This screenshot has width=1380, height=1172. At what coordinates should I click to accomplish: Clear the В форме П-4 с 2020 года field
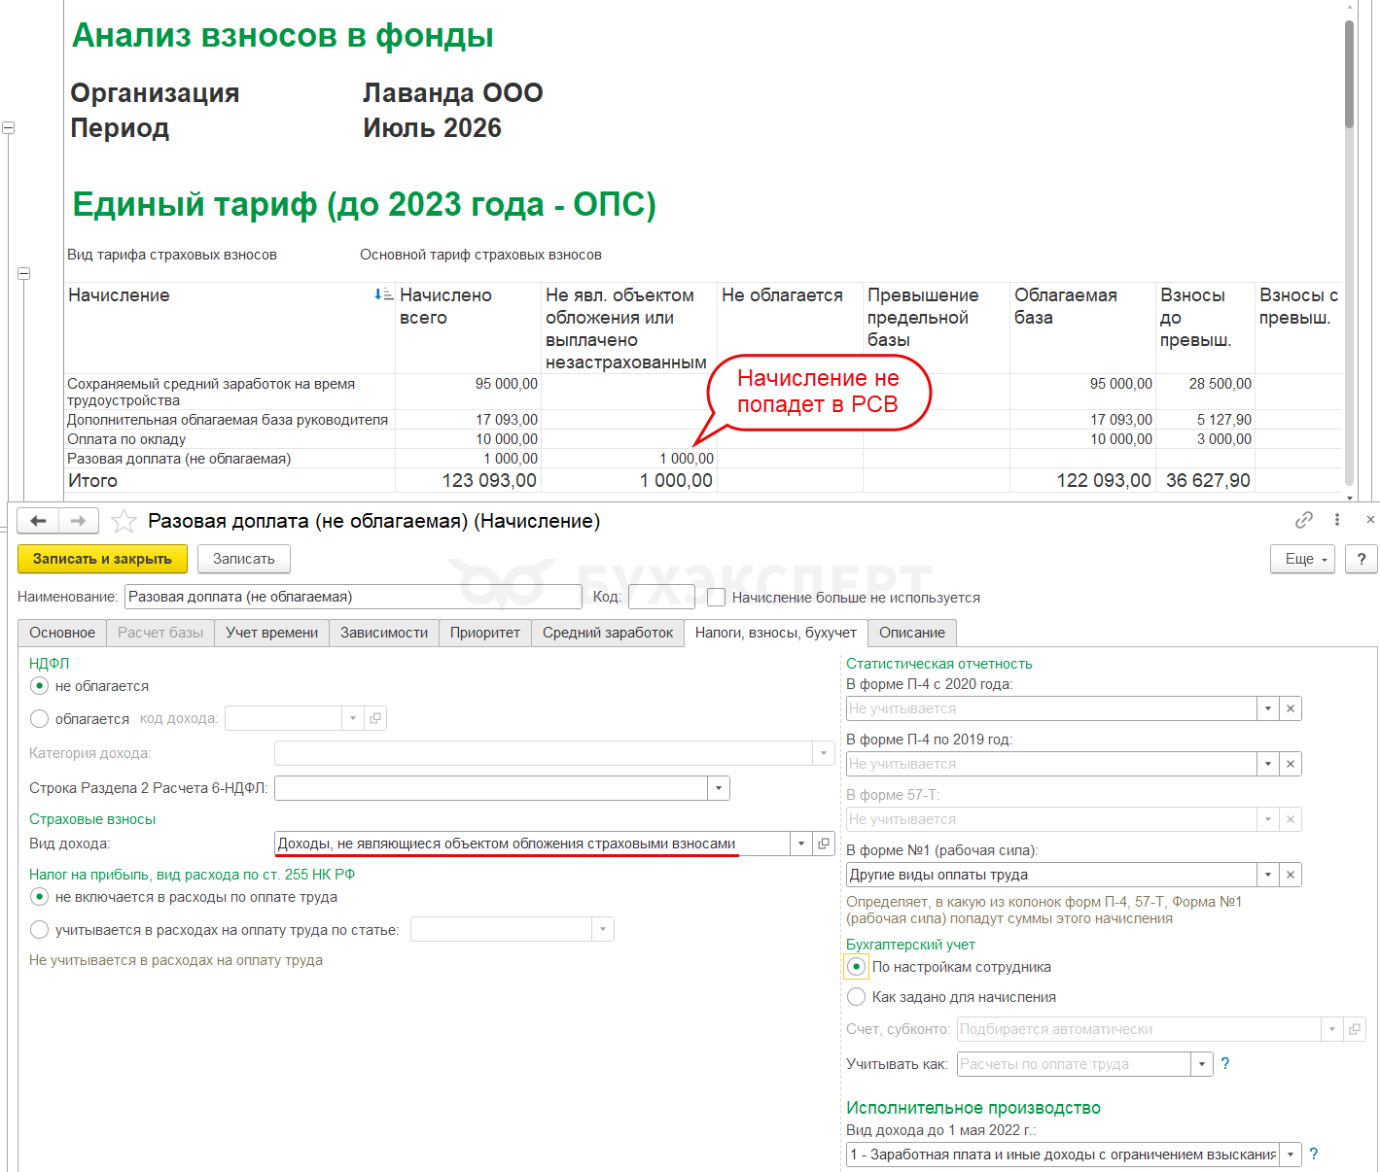[x=1291, y=708]
